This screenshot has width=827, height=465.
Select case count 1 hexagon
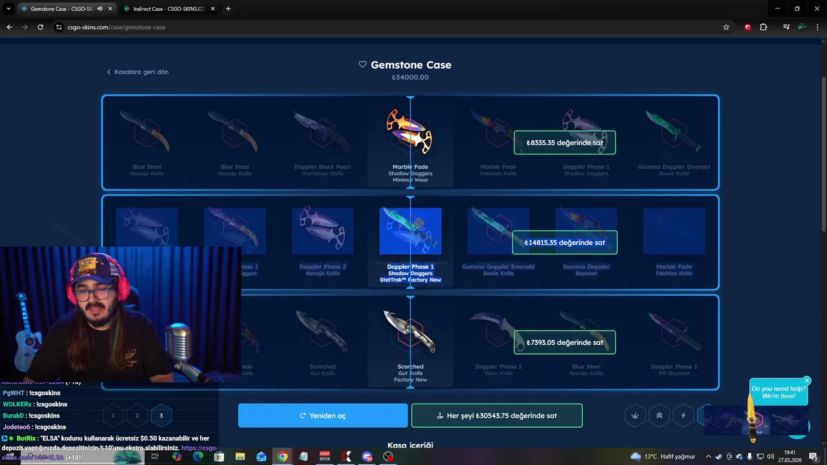click(113, 416)
